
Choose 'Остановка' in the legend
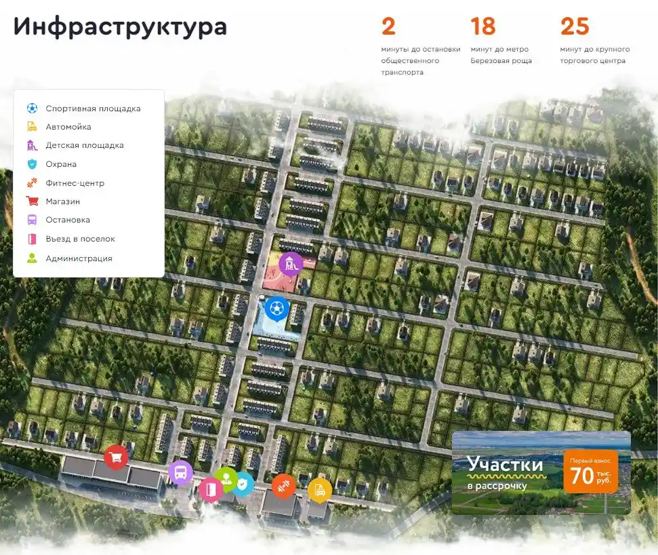[68, 220]
